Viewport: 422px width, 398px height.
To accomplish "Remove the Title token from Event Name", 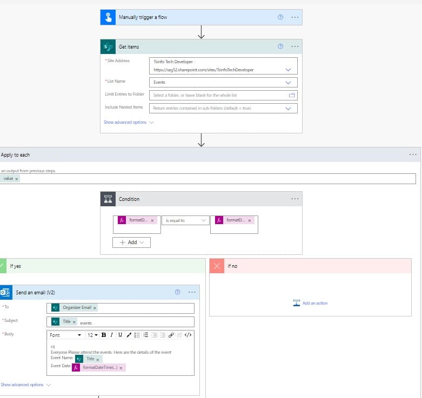I will click(98, 360).
